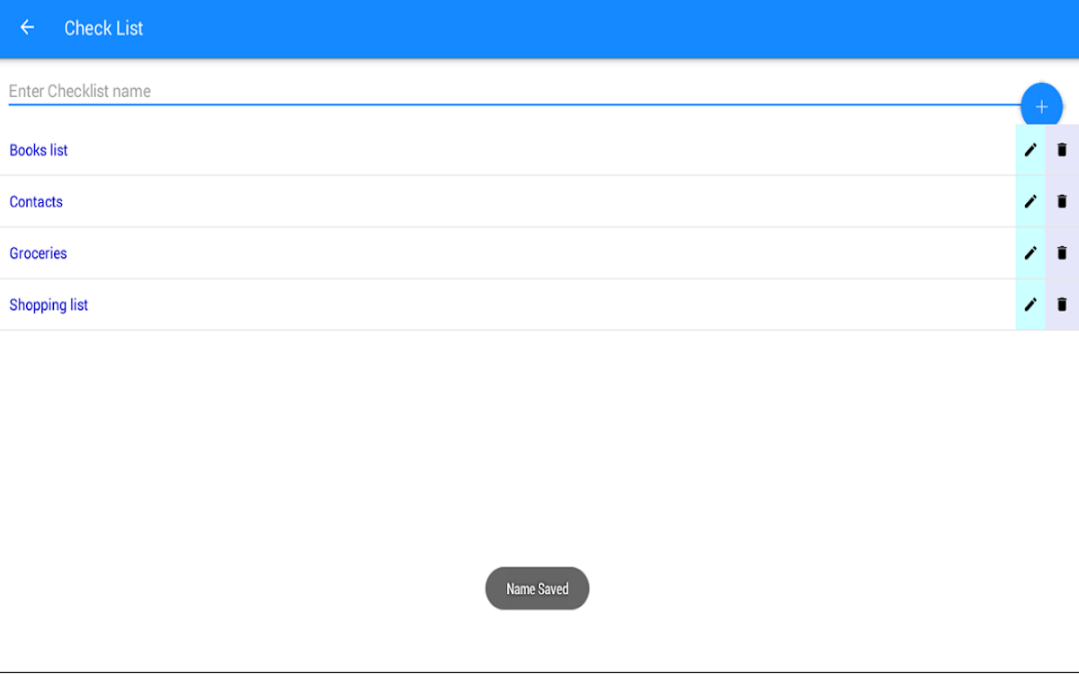Image resolution: width=1079 pixels, height=674 pixels.
Task: Open the Groceries checklist
Action: pyautogui.click(x=39, y=253)
